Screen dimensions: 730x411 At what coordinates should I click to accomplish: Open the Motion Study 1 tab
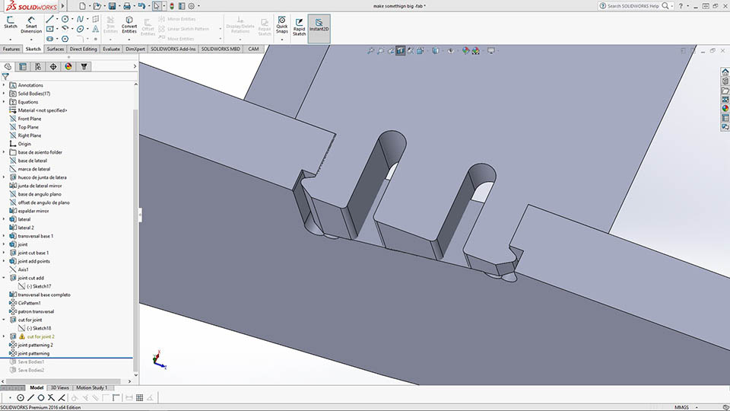click(92, 387)
